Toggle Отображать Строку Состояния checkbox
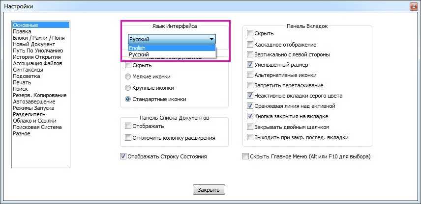421x204 pixels. [x=123, y=157]
